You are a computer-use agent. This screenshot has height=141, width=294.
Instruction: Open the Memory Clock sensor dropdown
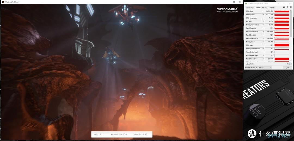point(263,15)
